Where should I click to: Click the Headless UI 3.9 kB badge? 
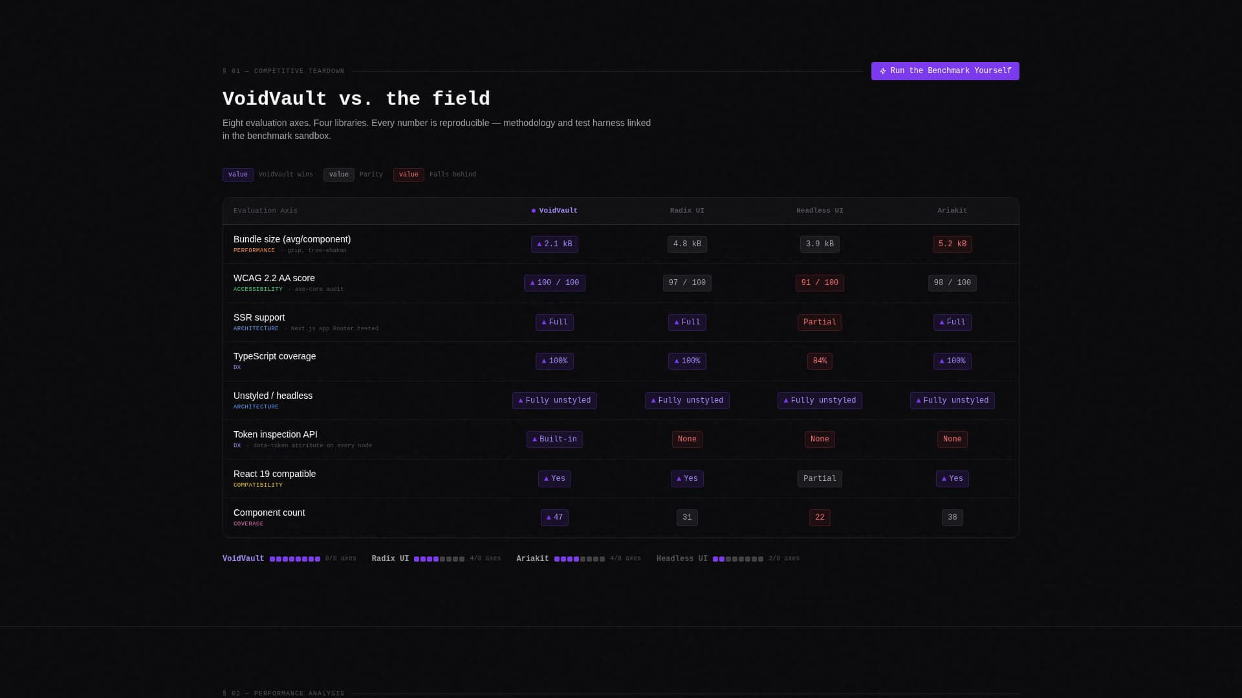[820, 244]
